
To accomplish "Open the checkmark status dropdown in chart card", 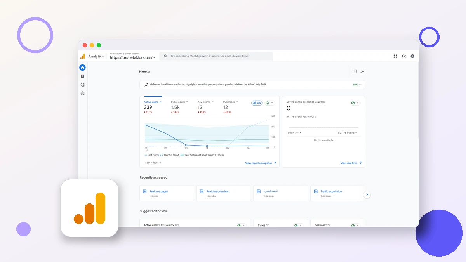I will (270, 103).
